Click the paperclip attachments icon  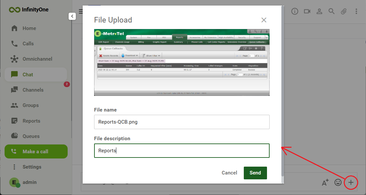pyautogui.click(x=343, y=11)
